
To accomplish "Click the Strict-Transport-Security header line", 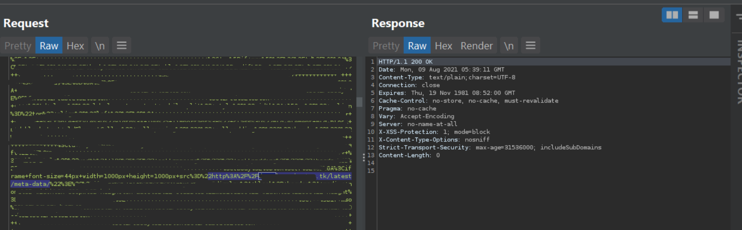I will tap(490, 147).
